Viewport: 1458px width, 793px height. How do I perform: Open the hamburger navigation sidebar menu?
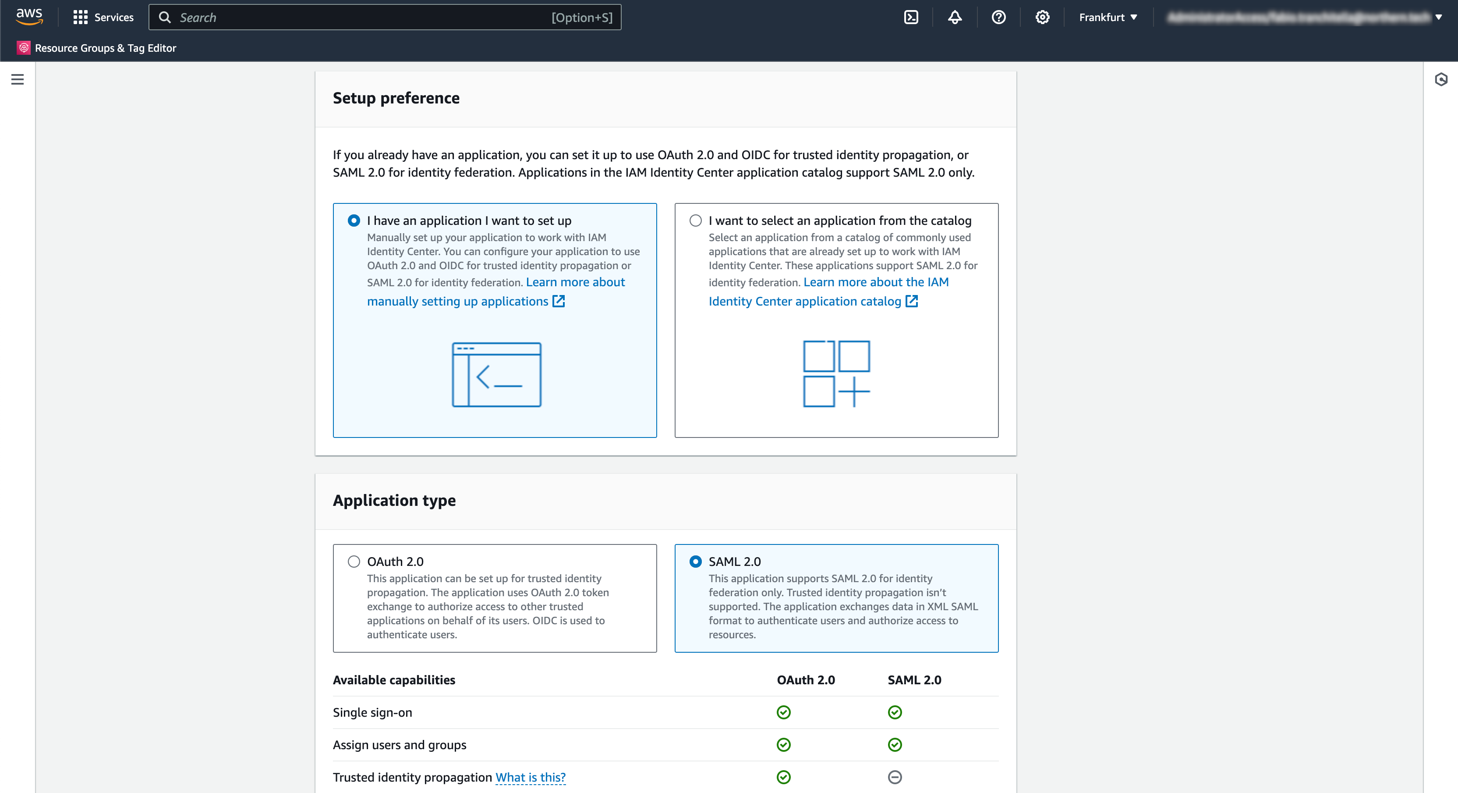pyautogui.click(x=18, y=80)
